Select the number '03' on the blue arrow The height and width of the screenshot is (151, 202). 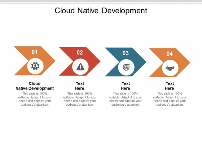(x=126, y=53)
